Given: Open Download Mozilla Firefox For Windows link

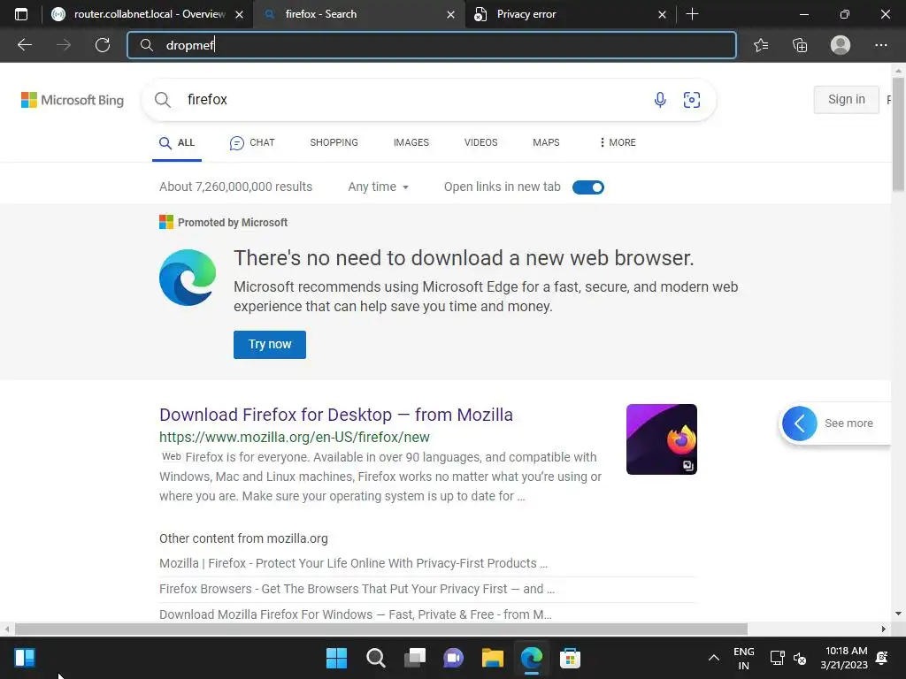Looking at the screenshot, I should [x=356, y=614].
